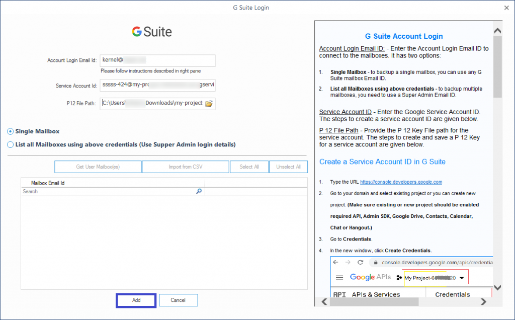Screen dimensions: 515x320
Task: Click the P 12 File Path help label
Action: tap(338, 130)
